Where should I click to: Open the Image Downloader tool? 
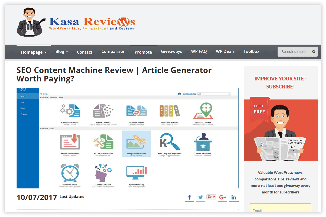(x=136, y=144)
